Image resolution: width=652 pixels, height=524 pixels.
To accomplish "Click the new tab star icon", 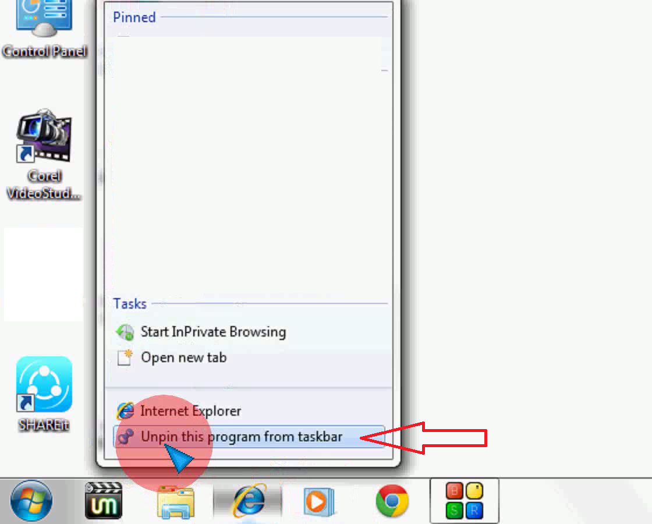I will (125, 357).
